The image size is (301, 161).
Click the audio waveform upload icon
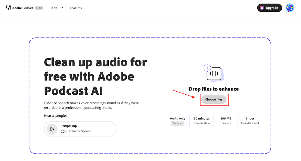pos(214,74)
